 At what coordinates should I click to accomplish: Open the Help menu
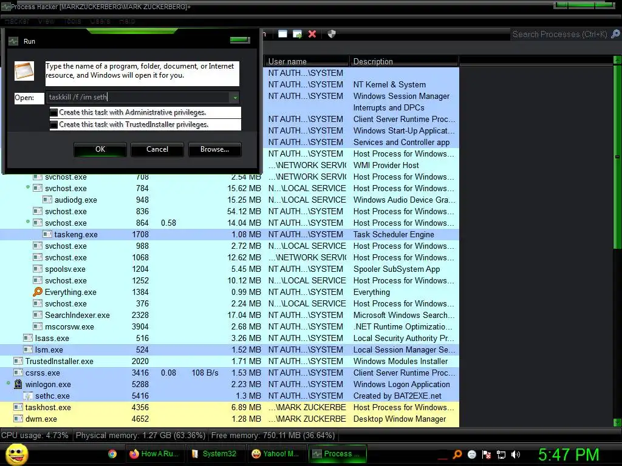127,21
